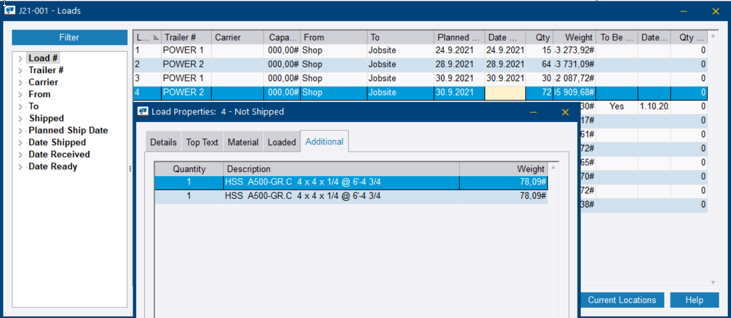Click the Weight column header in Loads grid
Image resolution: width=731 pixels, height=318 pixels.
[574, 37]
